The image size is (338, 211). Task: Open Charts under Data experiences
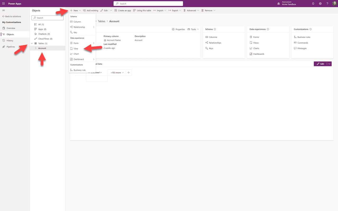point(256,48)
